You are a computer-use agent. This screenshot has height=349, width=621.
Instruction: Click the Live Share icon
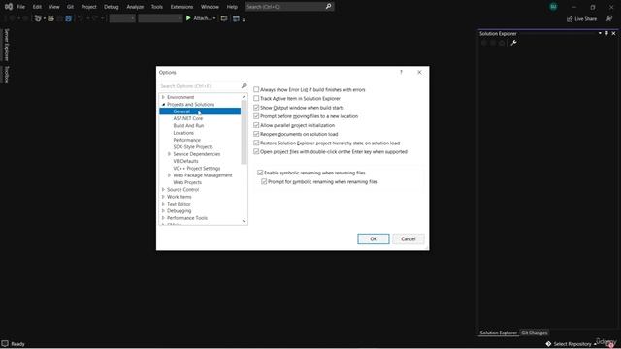570,19
